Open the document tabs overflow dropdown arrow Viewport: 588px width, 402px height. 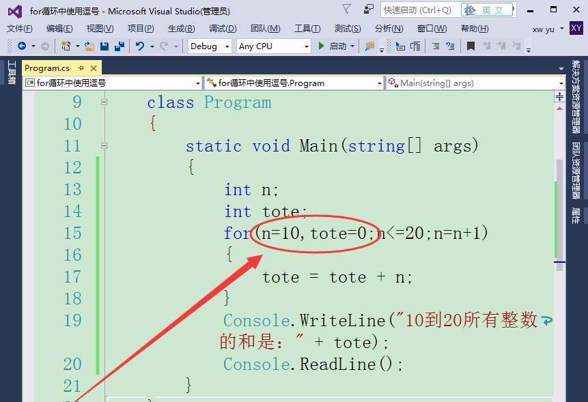tap(561, 68)
